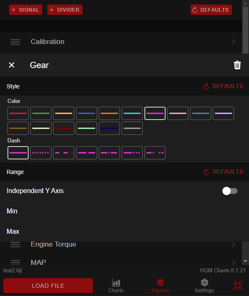Click the collapse arrows icon at bottom right
Screen dimensions: 249x296
coord(238,286)
